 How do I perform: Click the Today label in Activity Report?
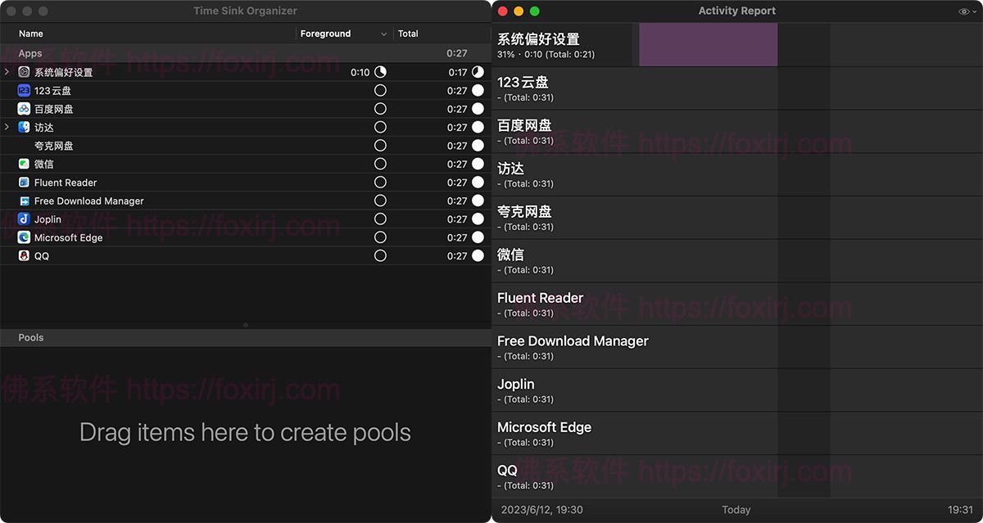pyautogui.click(x=736, y=509)
